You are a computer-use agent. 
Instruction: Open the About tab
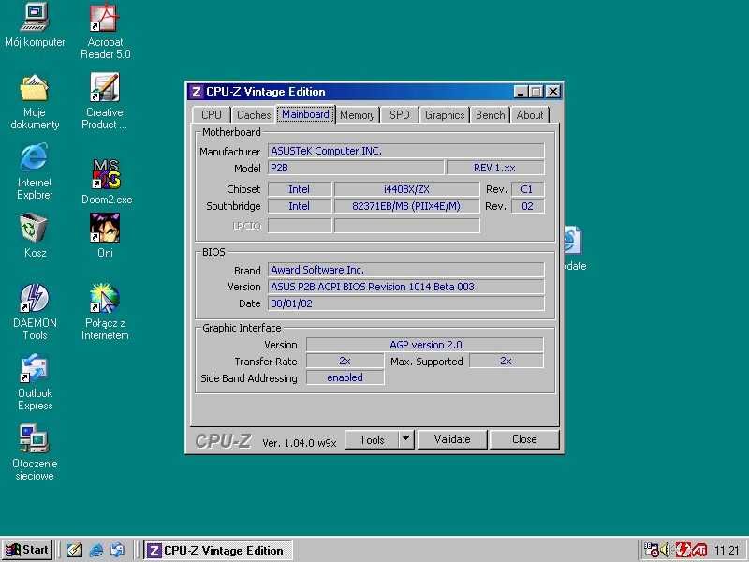tap(530, 115)
